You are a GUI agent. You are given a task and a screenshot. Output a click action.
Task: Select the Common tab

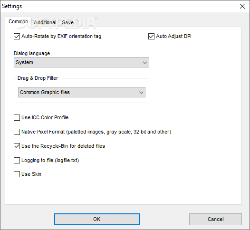pos(18,21)
